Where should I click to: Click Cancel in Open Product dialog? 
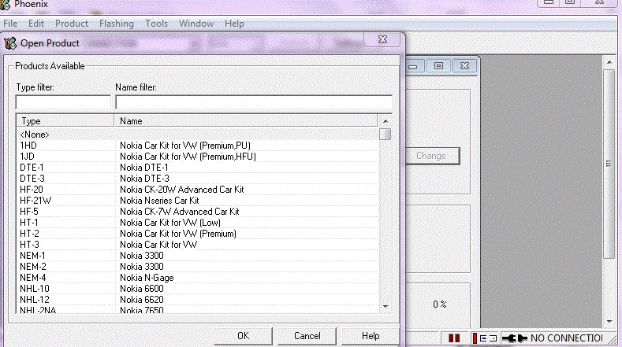[307, 336]
